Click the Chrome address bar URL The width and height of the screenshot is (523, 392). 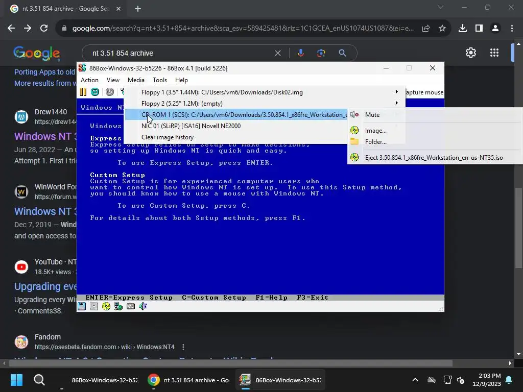pos(243,29)
